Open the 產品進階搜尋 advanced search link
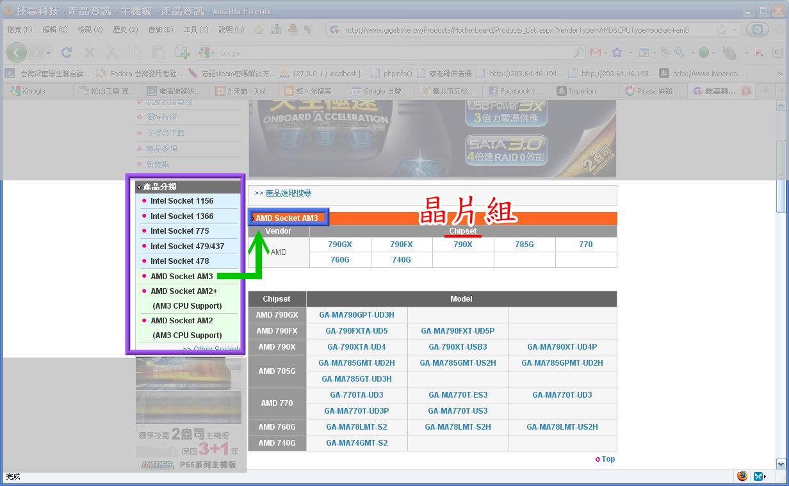Image resolution: width=789 pixels, height=486 pixels. click(288, 193)
